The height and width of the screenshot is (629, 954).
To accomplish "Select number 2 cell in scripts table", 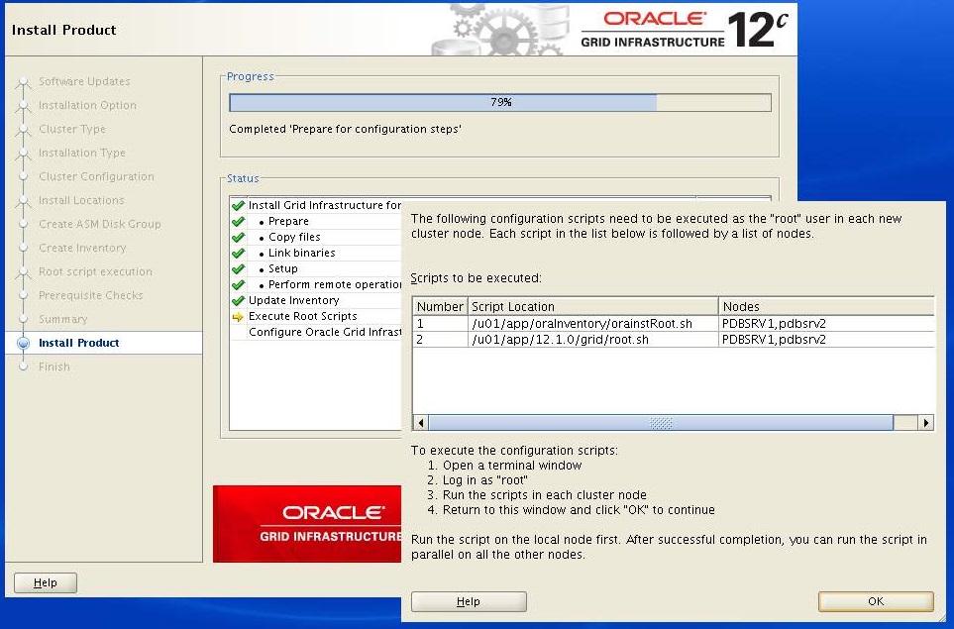I will (441, 340).
